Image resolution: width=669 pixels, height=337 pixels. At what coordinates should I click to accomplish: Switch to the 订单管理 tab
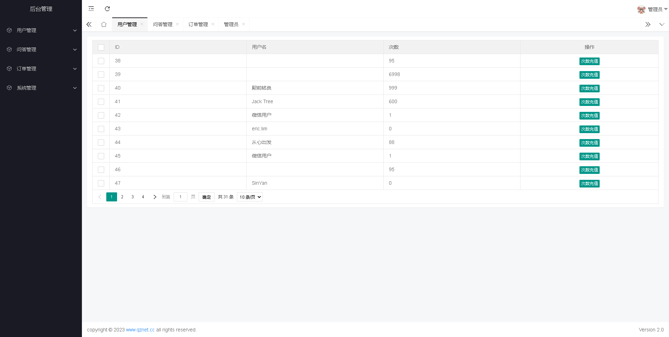(x=198, y=24)
